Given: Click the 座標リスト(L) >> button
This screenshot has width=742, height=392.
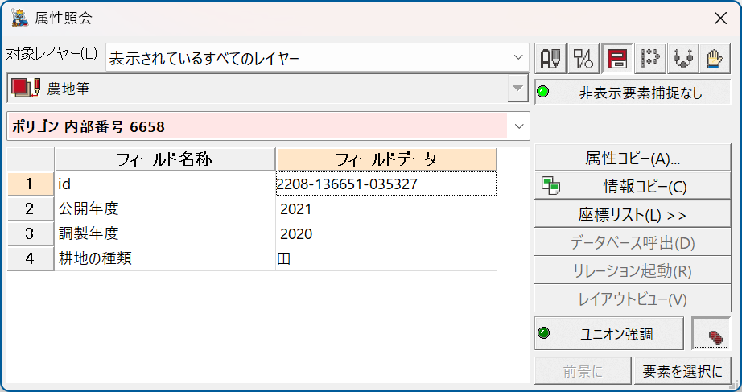Looking at the screenshot, I should (x=633, y=214).
